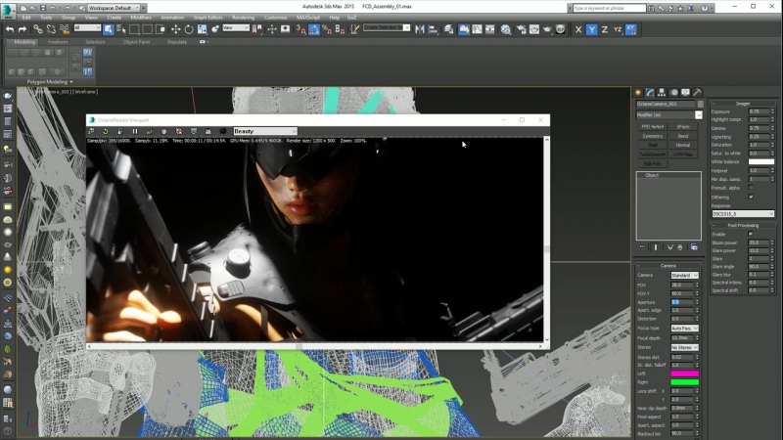
Task: Click the TurboSmooth modifier button
Action: tap(653, 154)
